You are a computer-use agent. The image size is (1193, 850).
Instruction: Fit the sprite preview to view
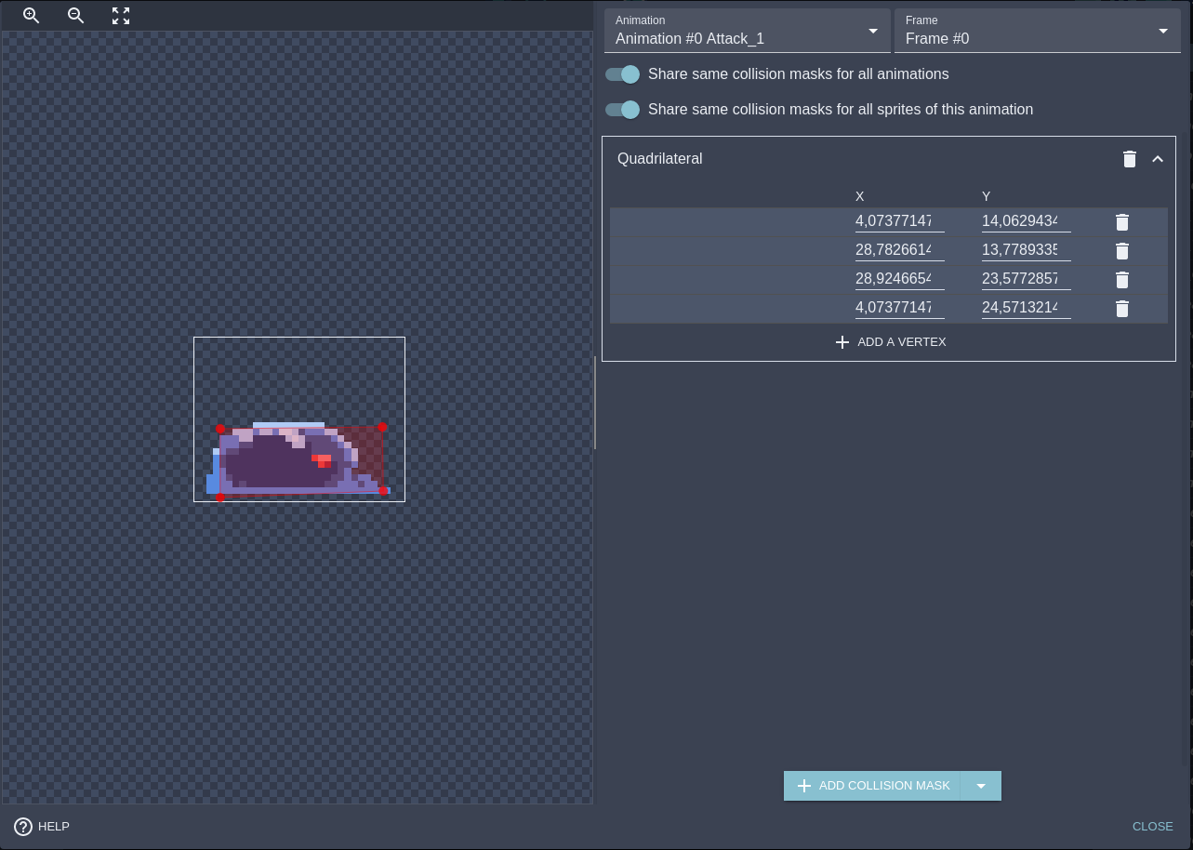click(121, 16)
